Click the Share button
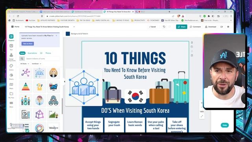252x142 pixels. 182,27
